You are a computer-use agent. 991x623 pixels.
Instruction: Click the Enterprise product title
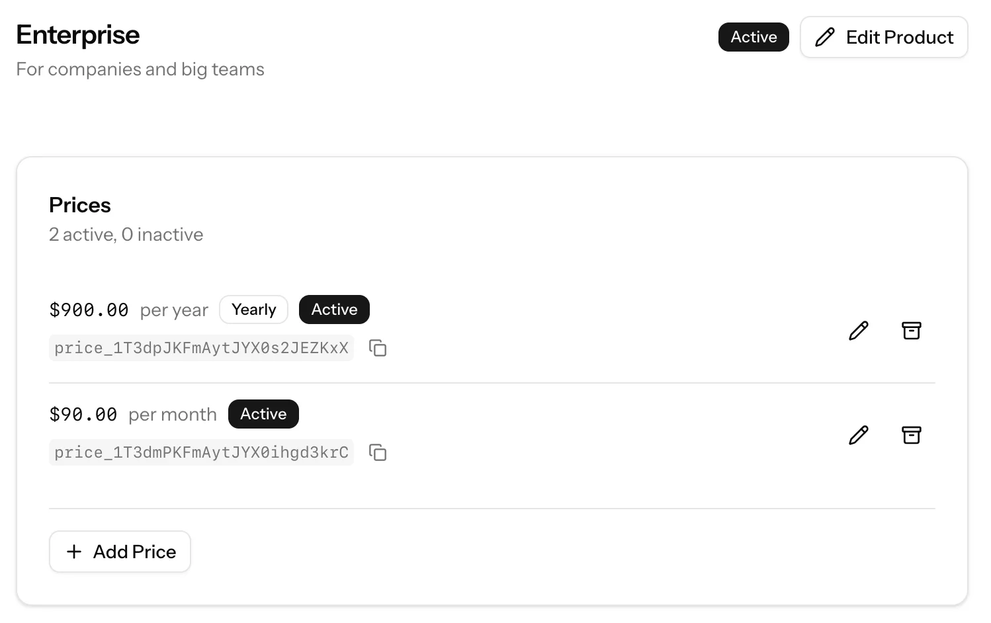(77, 34)
